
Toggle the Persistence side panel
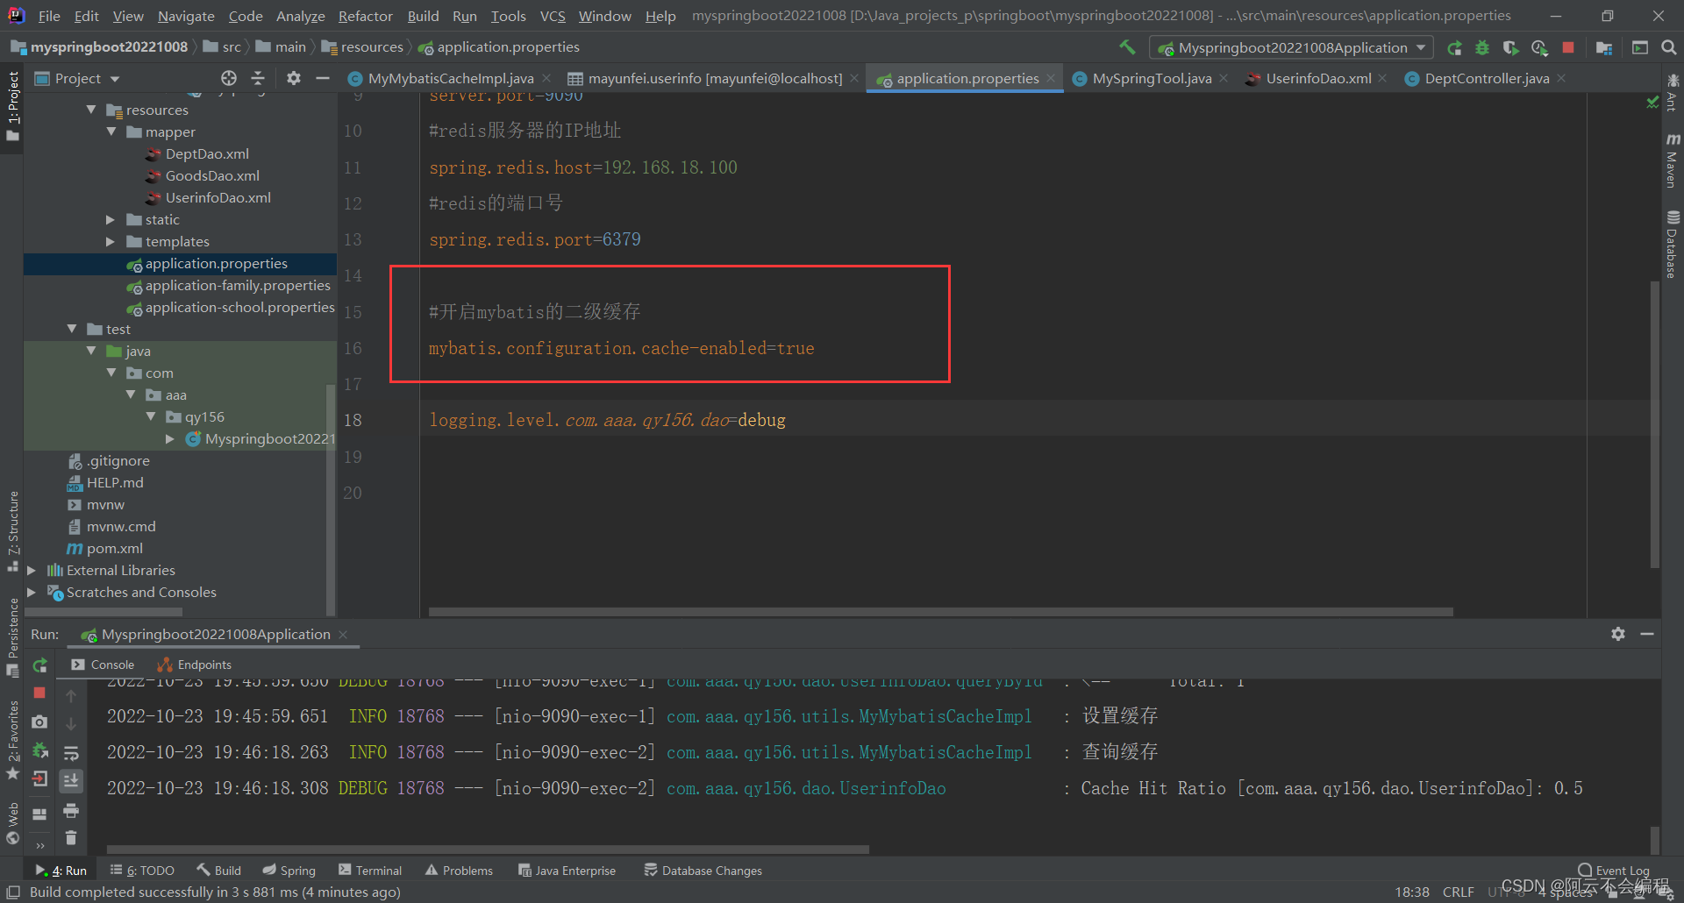click(x=12, y=637)
